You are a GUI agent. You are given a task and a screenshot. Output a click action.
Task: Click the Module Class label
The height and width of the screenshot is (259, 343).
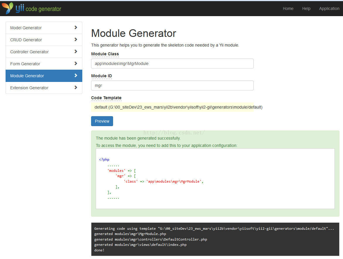click(x=105, y=54)
